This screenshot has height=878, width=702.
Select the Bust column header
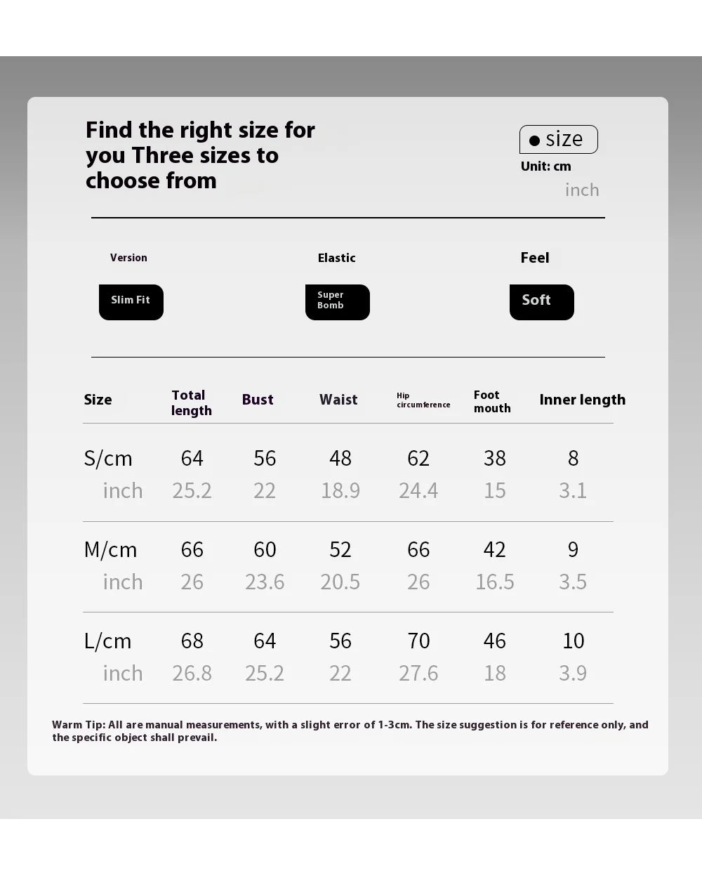[258, 400]
